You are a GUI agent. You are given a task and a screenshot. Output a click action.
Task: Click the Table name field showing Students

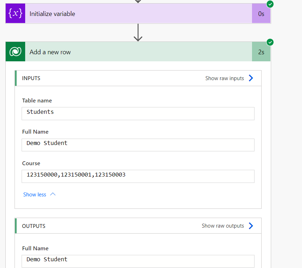138,113
